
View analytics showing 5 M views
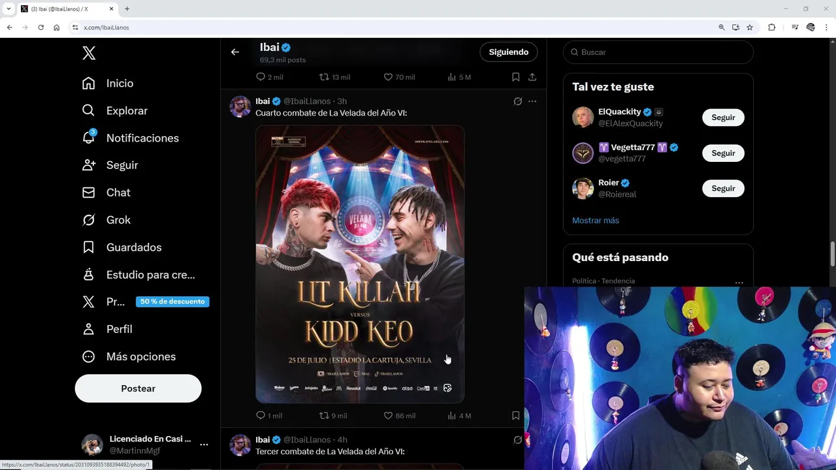point(459,77)
